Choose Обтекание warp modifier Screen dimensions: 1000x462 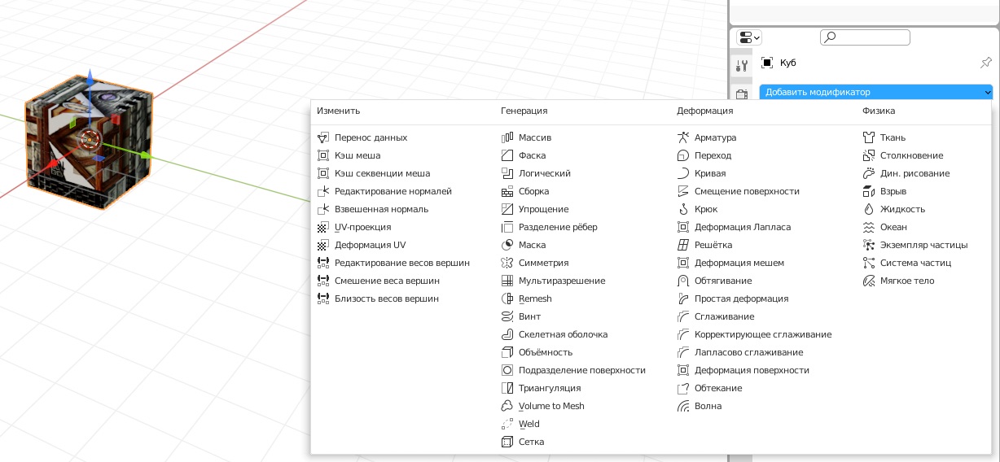[x=710, y=388]
